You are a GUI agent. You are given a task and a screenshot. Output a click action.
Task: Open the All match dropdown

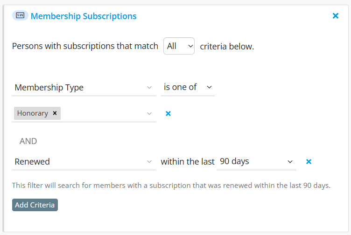(179, 46)
